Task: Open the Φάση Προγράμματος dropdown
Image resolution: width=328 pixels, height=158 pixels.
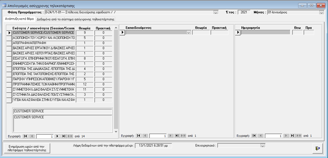Action: coord(216,12)
